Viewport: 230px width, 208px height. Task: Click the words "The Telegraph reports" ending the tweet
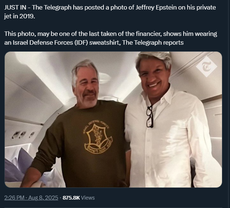tap(153, 42)
